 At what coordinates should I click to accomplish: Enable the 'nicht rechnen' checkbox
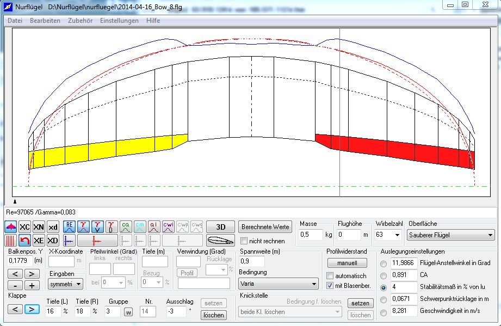point(244,241)
